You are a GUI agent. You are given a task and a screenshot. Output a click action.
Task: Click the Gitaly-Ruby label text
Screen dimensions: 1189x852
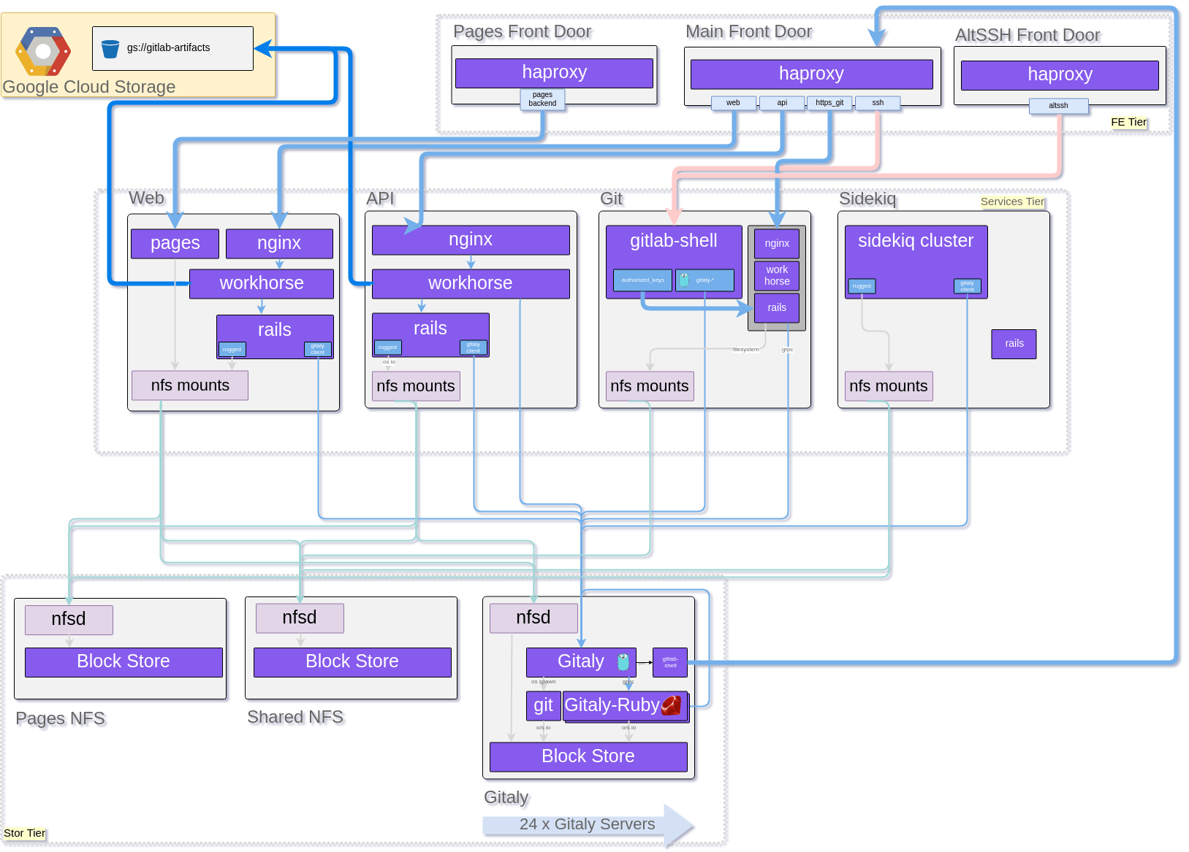(612, 705)
